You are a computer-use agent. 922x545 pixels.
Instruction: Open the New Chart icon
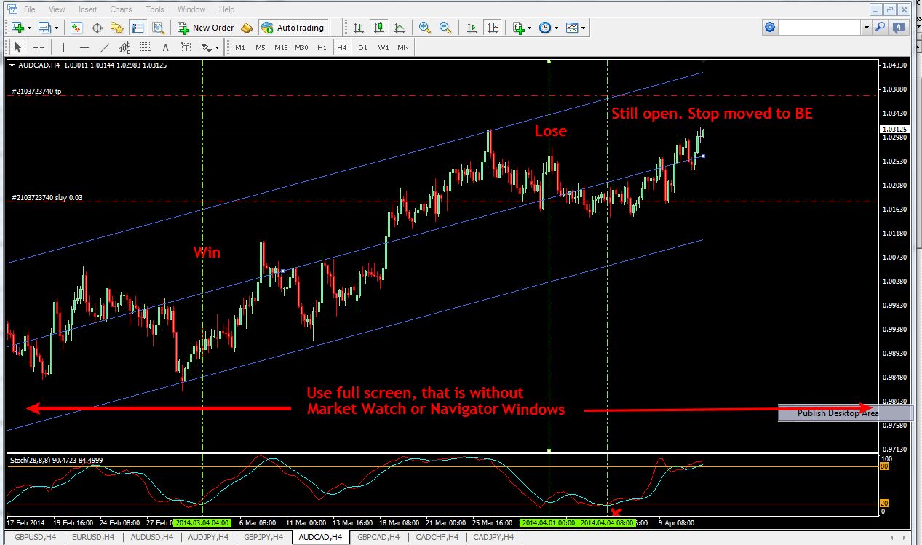click(x=17, y=28)
